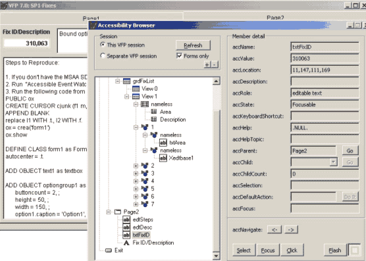Click the Click button
This screenshot has width=366, height=261.
[x=292, y=250]
